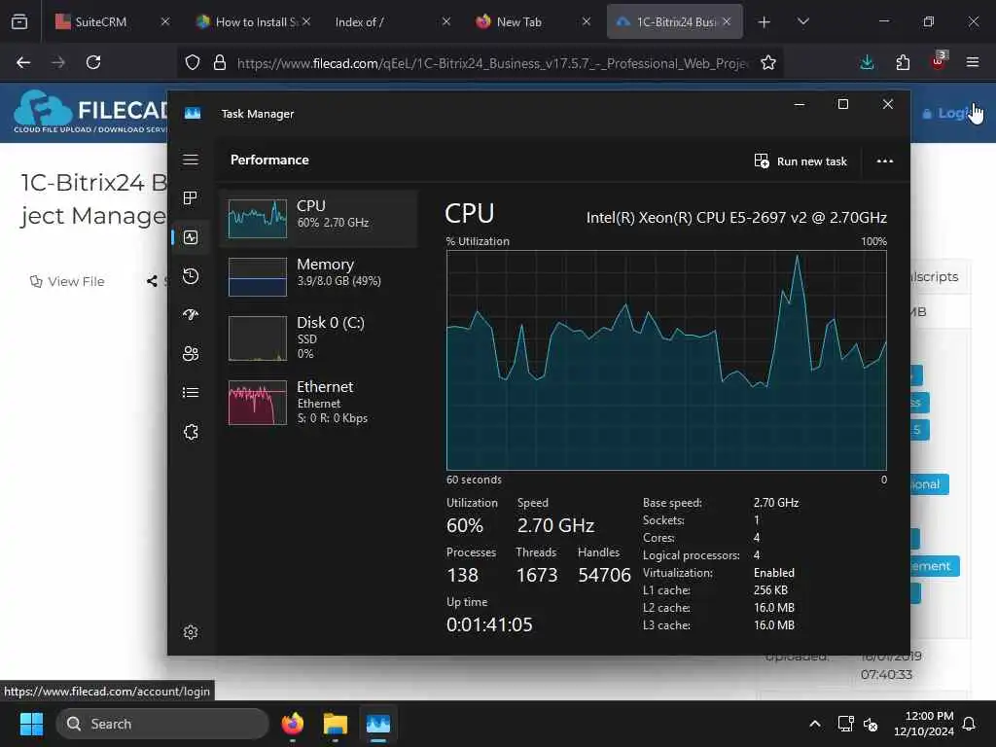Open Users page icon in Task Manager
This screenshot has width=996, height=747.
pyautogui.click(x=191, y=354)
